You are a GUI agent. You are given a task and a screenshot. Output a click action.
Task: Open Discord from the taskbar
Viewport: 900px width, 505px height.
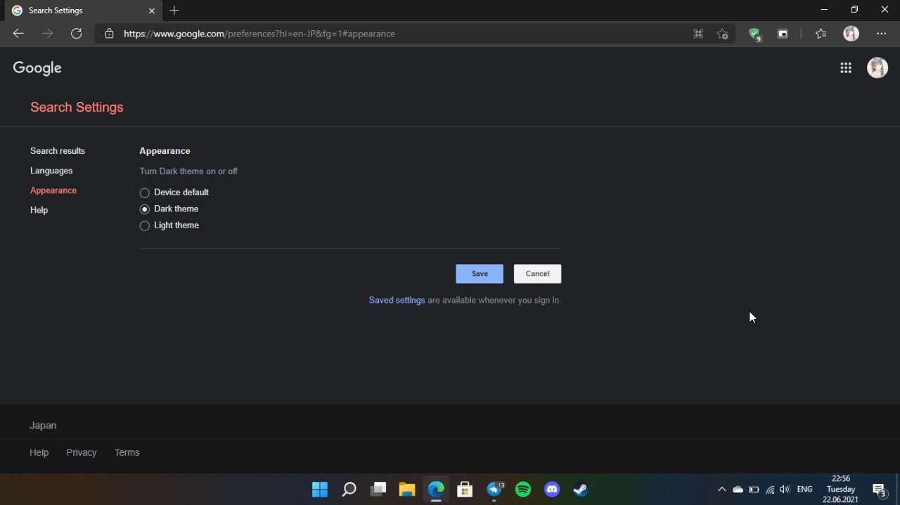[552, 489]
